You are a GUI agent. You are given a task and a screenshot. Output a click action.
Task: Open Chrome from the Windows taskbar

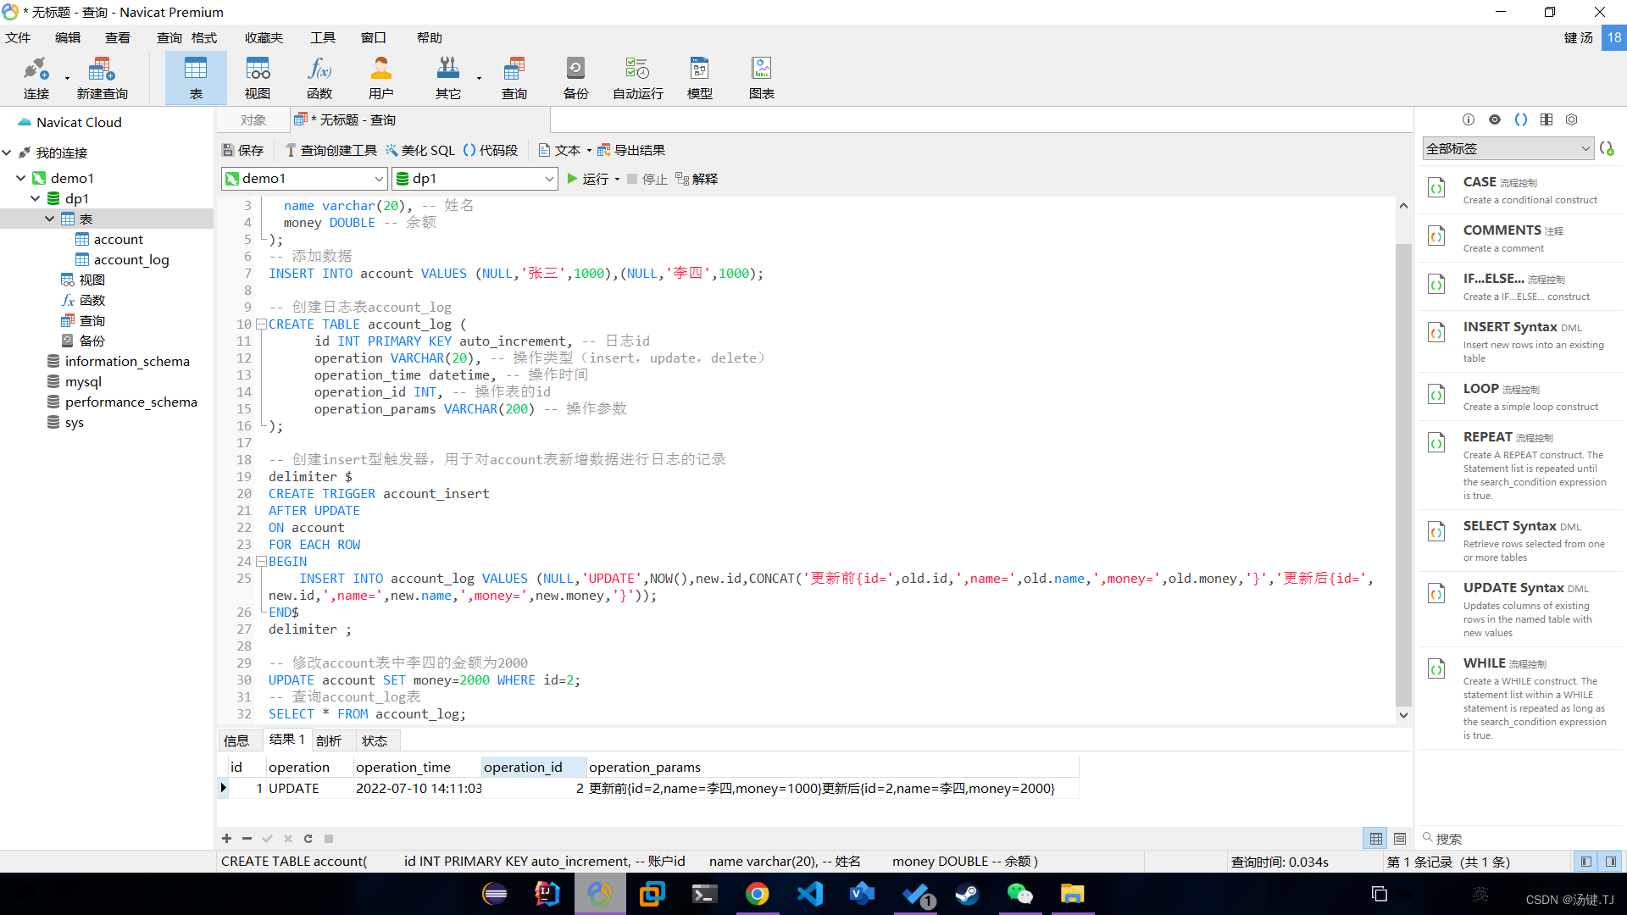757,894
